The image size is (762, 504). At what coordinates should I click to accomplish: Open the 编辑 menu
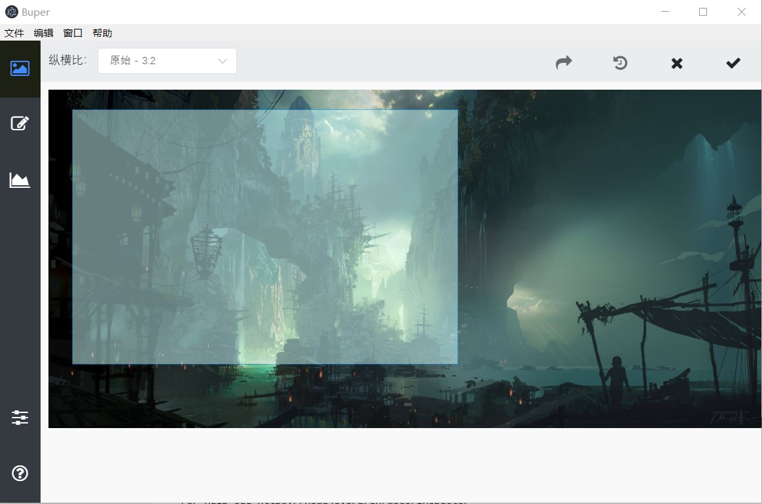coord(43,33)
